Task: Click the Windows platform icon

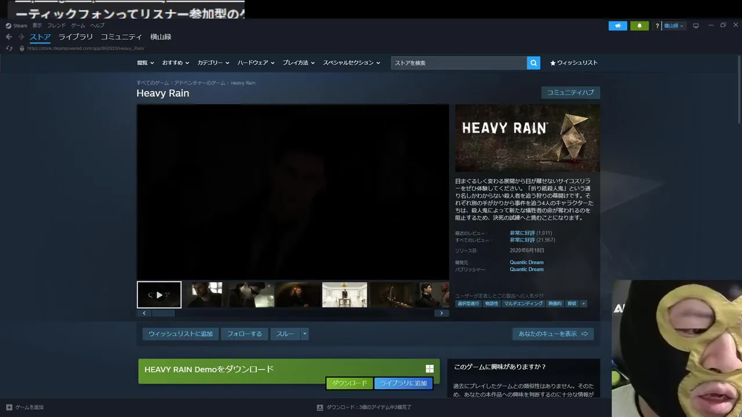Action: 430,369
